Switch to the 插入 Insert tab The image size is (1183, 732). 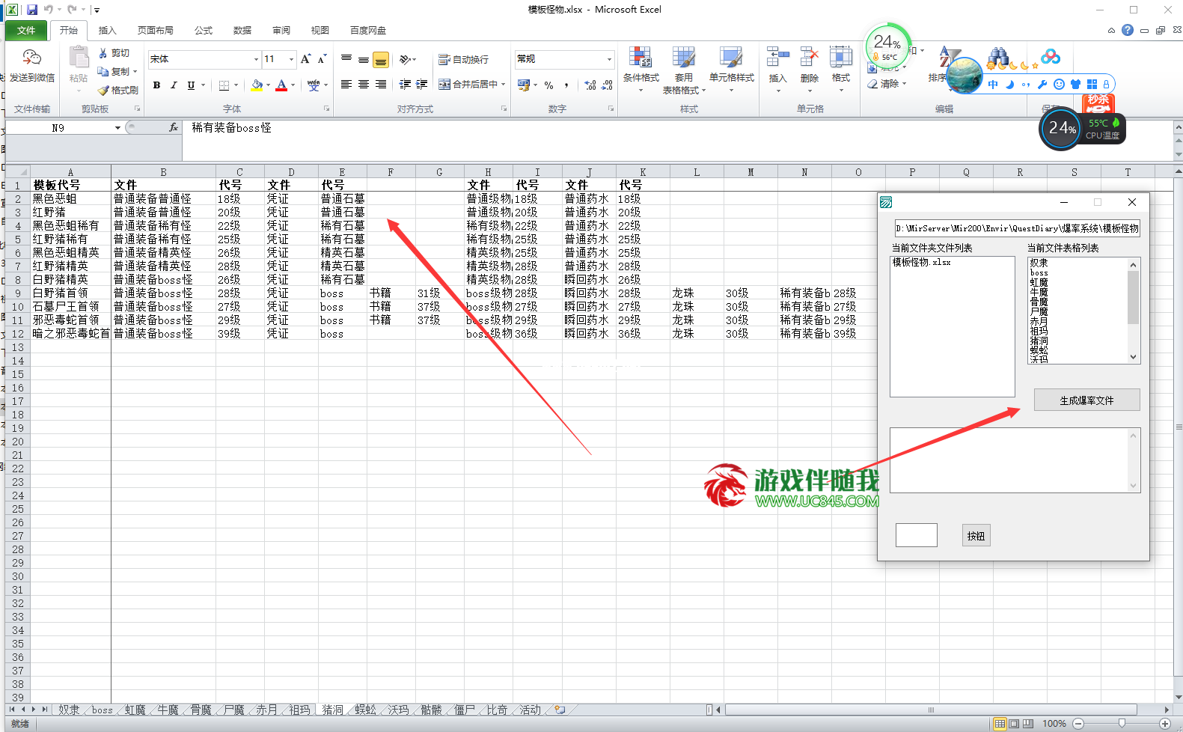[x=108, y=30]
